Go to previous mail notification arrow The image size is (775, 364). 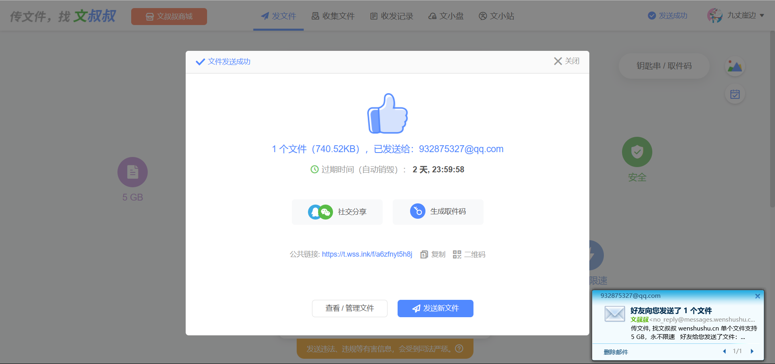pyautogui.click(x=725, y=351)
